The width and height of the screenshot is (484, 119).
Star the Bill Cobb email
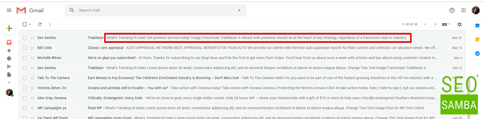click(32, 48)
